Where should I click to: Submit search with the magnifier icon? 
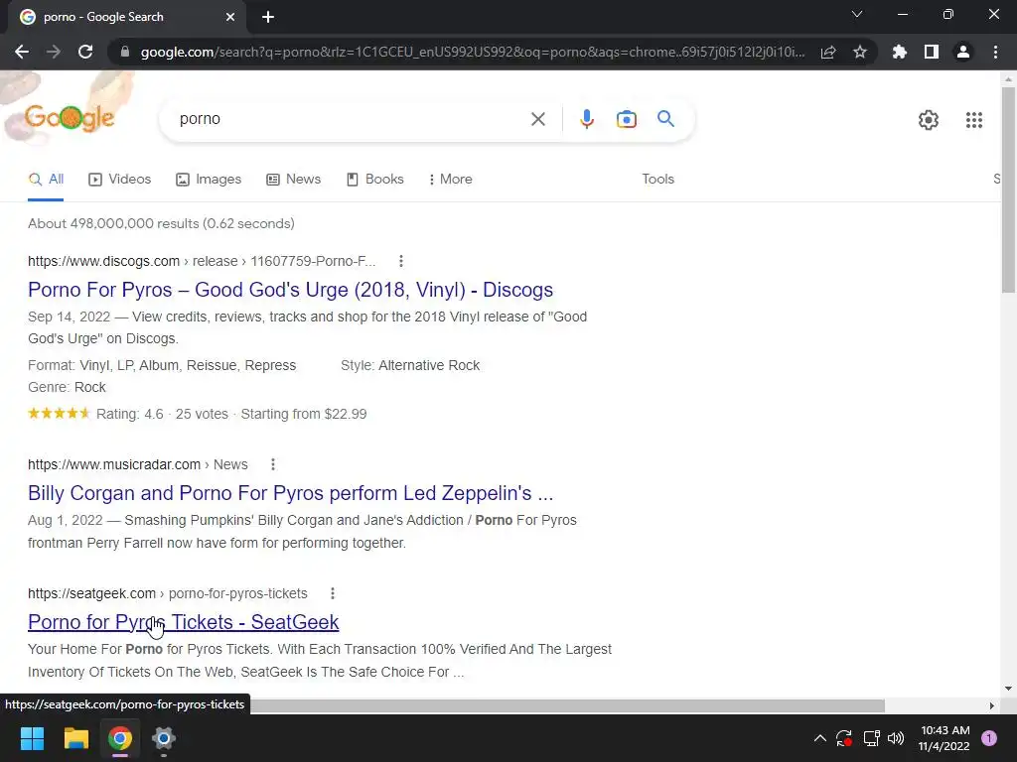(x=665, y=119)
